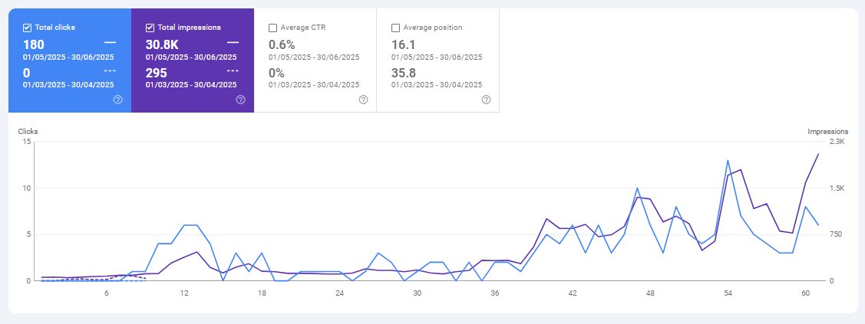Click the Clicks axis label
Viewport: 865px width, 324px height.
[x=28, y=132]
